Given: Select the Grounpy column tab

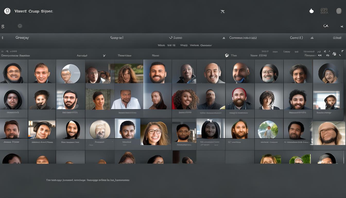Looking at the screenshot, I should [x=22, y=38].
